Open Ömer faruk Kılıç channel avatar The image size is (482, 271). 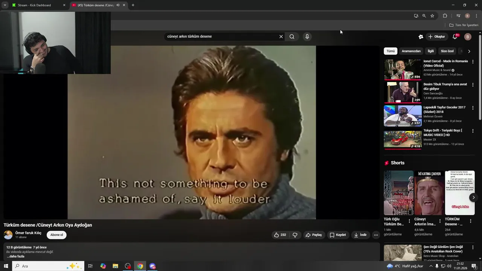pyautogui.click(x=8, y=235)
